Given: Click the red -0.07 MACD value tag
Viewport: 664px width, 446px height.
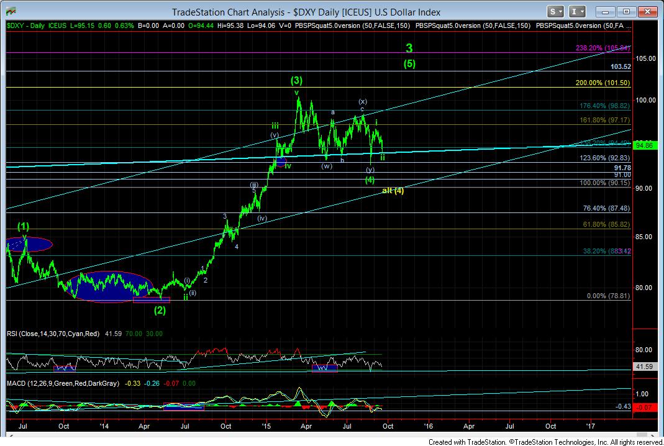Looking at the screenshot, I should (645, 407).
